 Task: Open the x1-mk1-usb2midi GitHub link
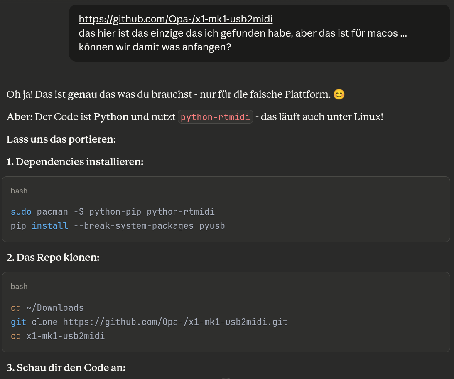pos(175,19)
